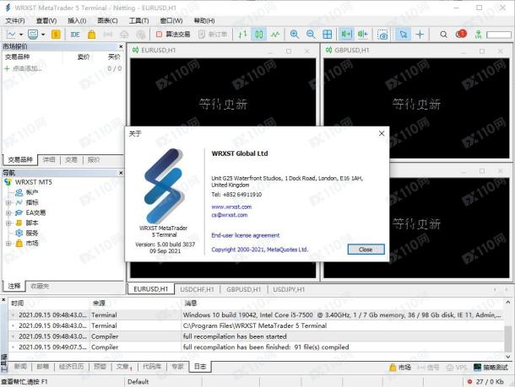Close the Navigator (导航) panel
Screen dimensions: 515x387
[x=121, y=173]
